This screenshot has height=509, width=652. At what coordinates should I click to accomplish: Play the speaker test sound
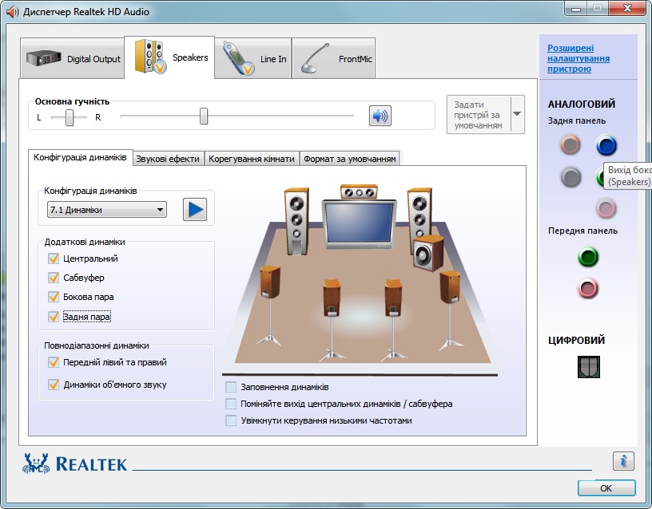click(x=195, y=209)
